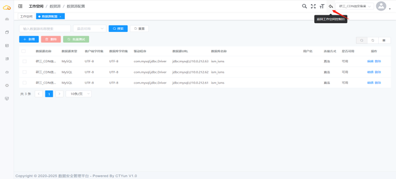Click the 用户名 column header
The width and height of the screenshot is (396, 179).
pyautogui.click(x=308, y=51)
